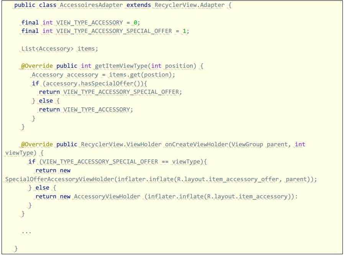Click the final closing brace of class
This screenshot has width=344, height=255.
pyautogui.click(x=16, y=248)
